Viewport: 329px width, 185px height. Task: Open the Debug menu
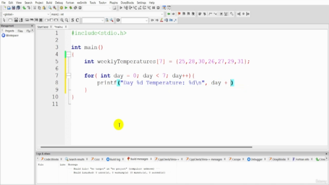pyautogui.click(x=59, y=3)
